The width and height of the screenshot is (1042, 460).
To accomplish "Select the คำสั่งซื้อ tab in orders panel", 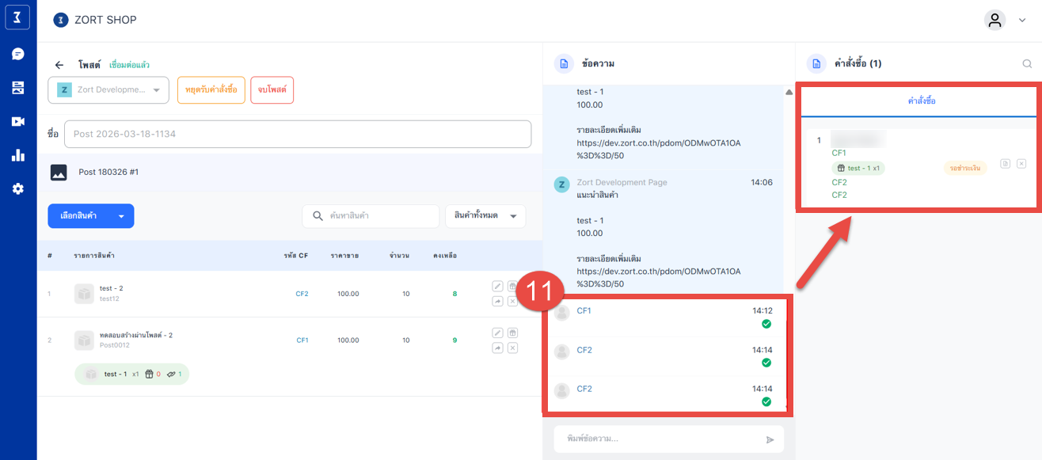I will coord(921,101).
